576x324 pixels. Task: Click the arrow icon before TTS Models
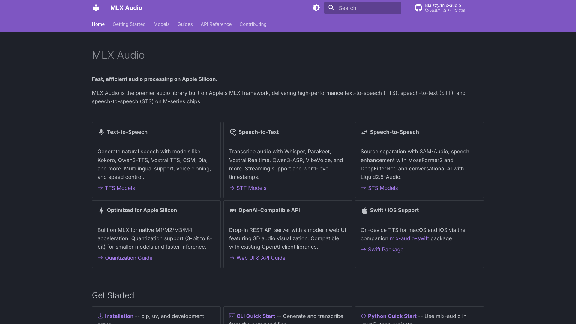(x=100, y=188)
